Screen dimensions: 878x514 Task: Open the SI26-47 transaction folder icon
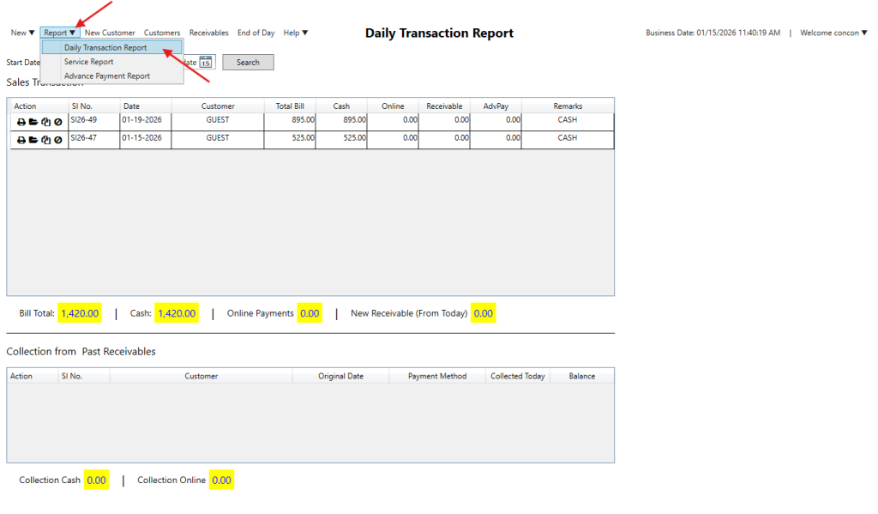(x=33, y=140)
